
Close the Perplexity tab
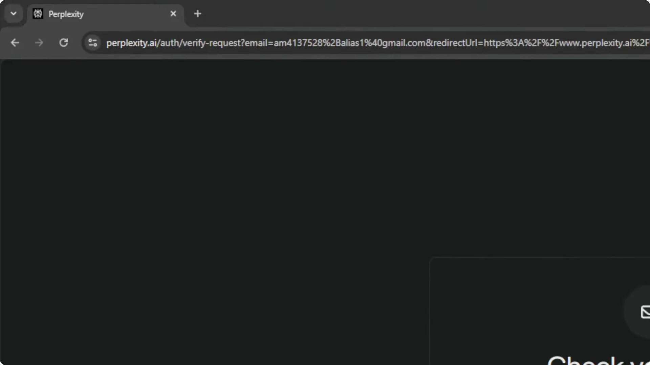click(x=173, y=14)
